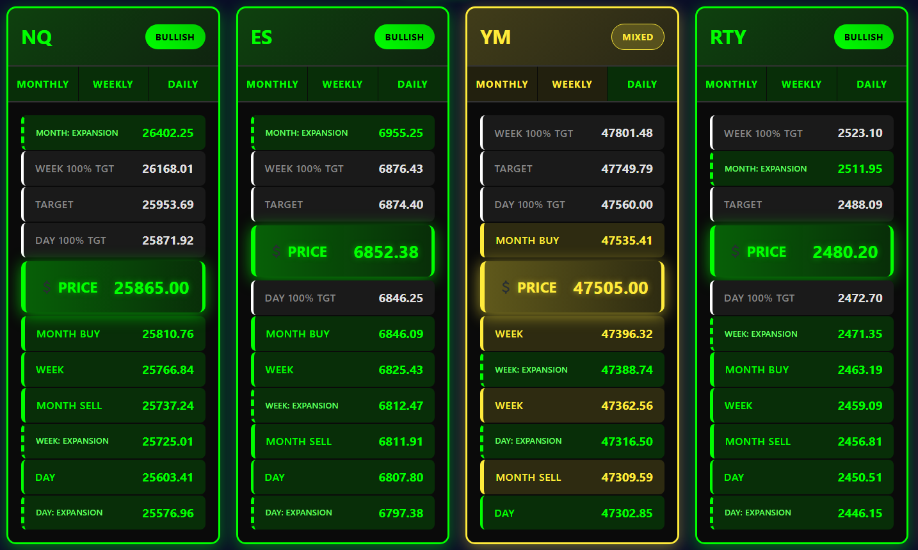Click the dollar icon next to RTY's 2480.20
Viewport: 918px width, 550px height.
click(x=736, y=252)
